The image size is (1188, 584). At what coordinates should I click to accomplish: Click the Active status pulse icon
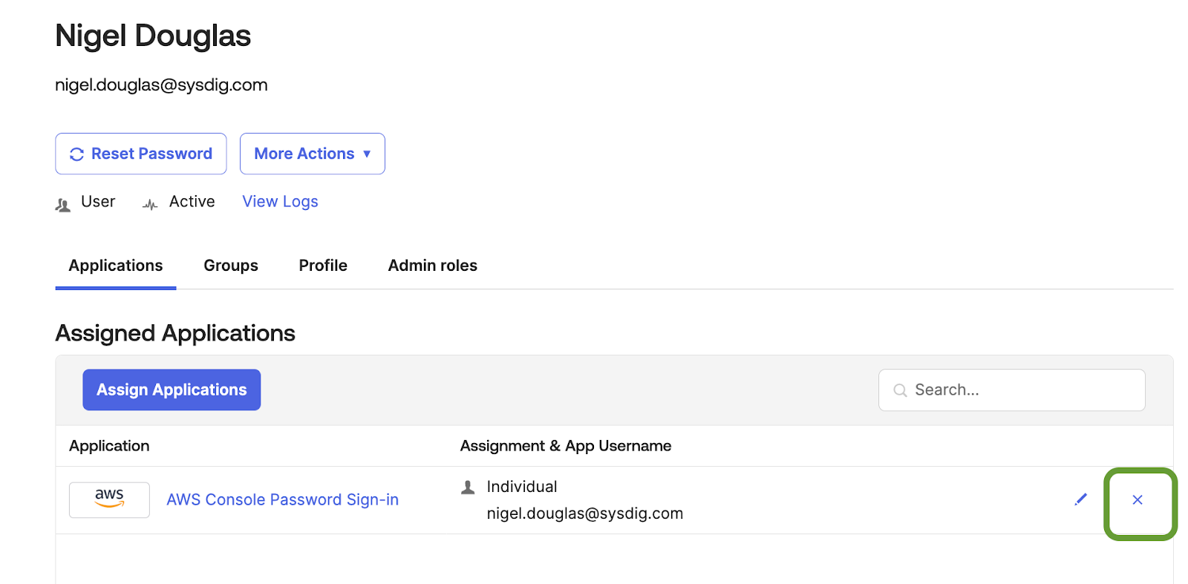150,205
